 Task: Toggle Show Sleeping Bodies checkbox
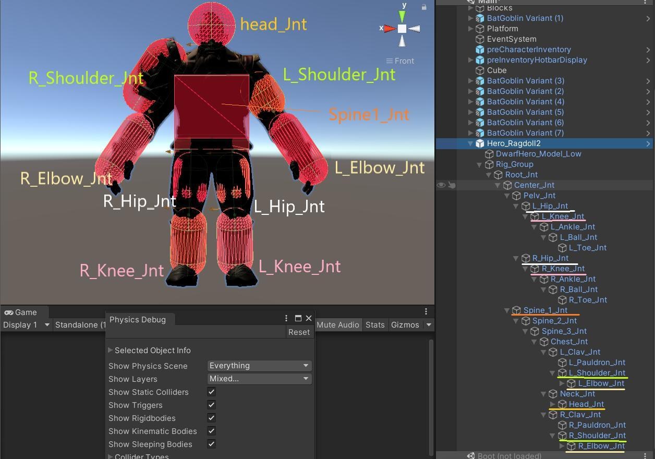pos(211,444)
